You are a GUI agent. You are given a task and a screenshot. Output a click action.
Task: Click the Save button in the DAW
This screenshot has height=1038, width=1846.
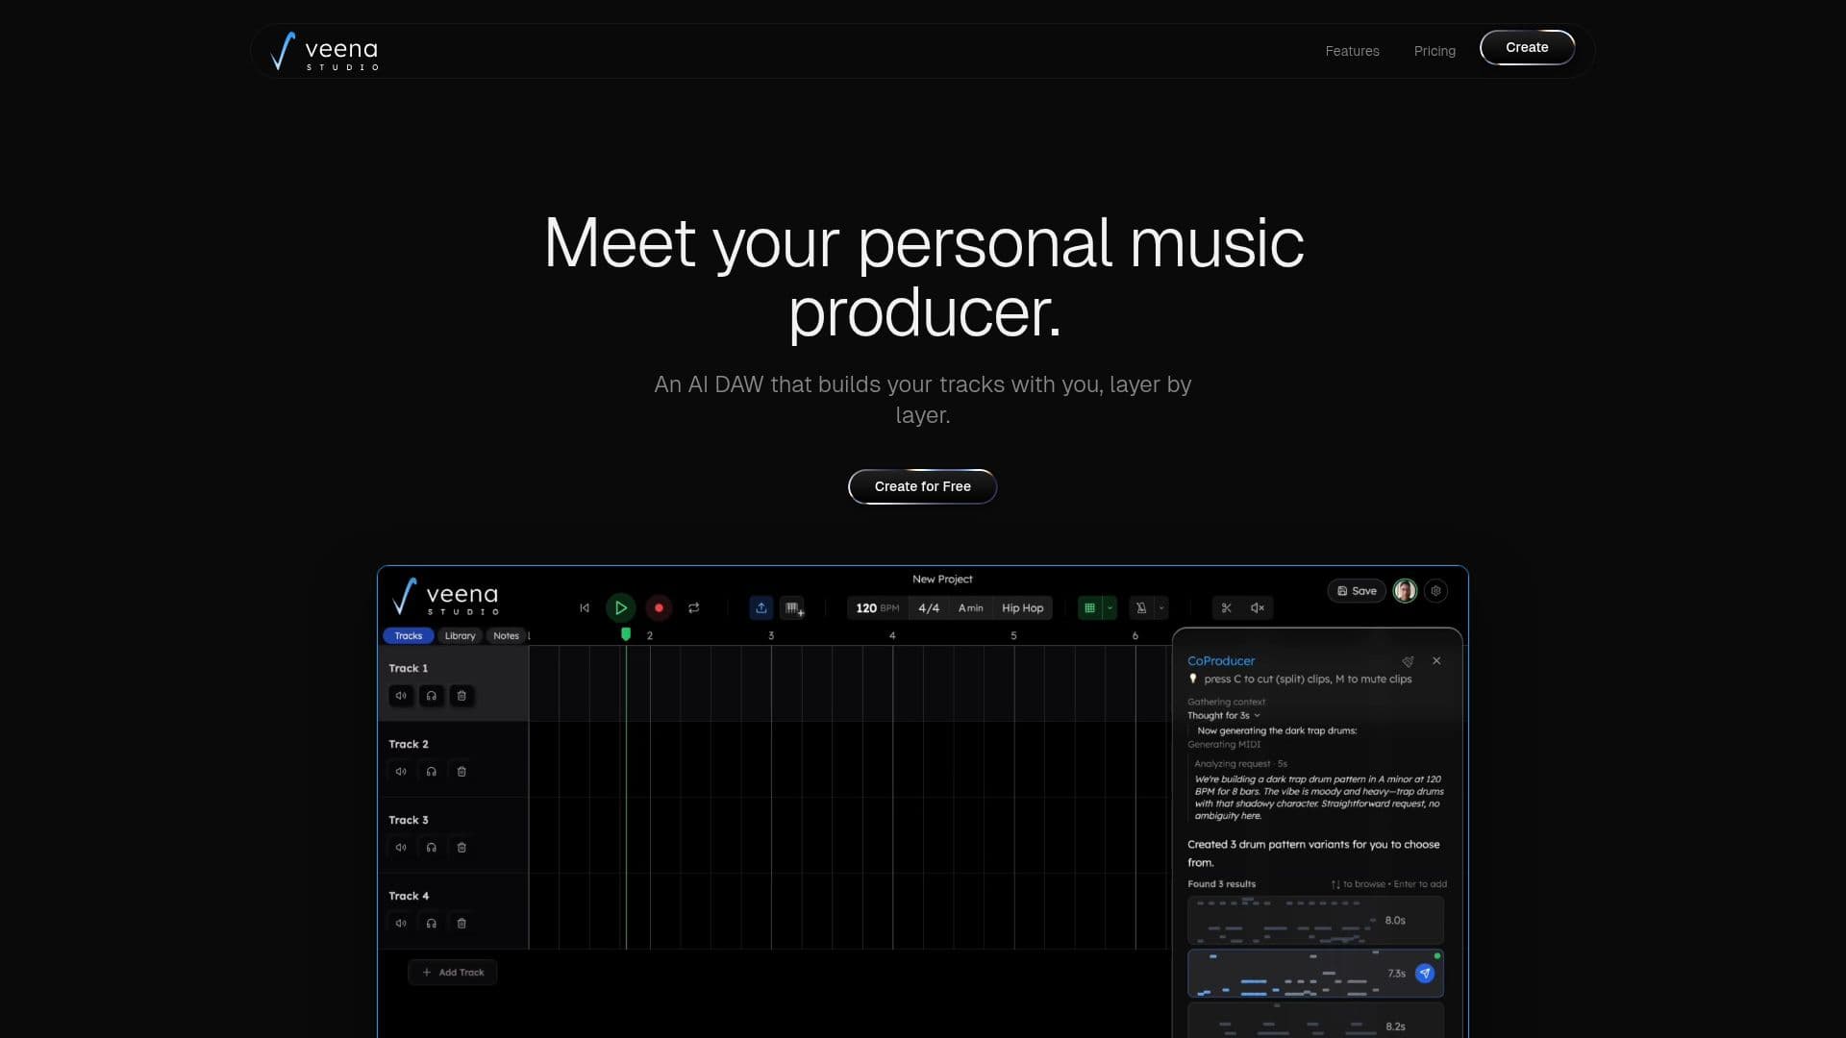(x=1357, y=591)
